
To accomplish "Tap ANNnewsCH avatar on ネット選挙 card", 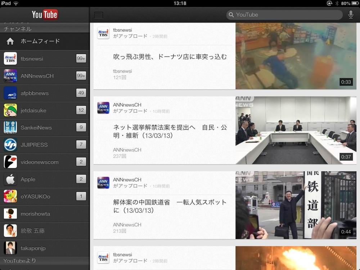I will [103, 108].
